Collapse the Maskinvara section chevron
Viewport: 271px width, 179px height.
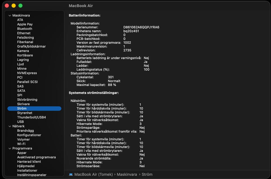[10, 15]
